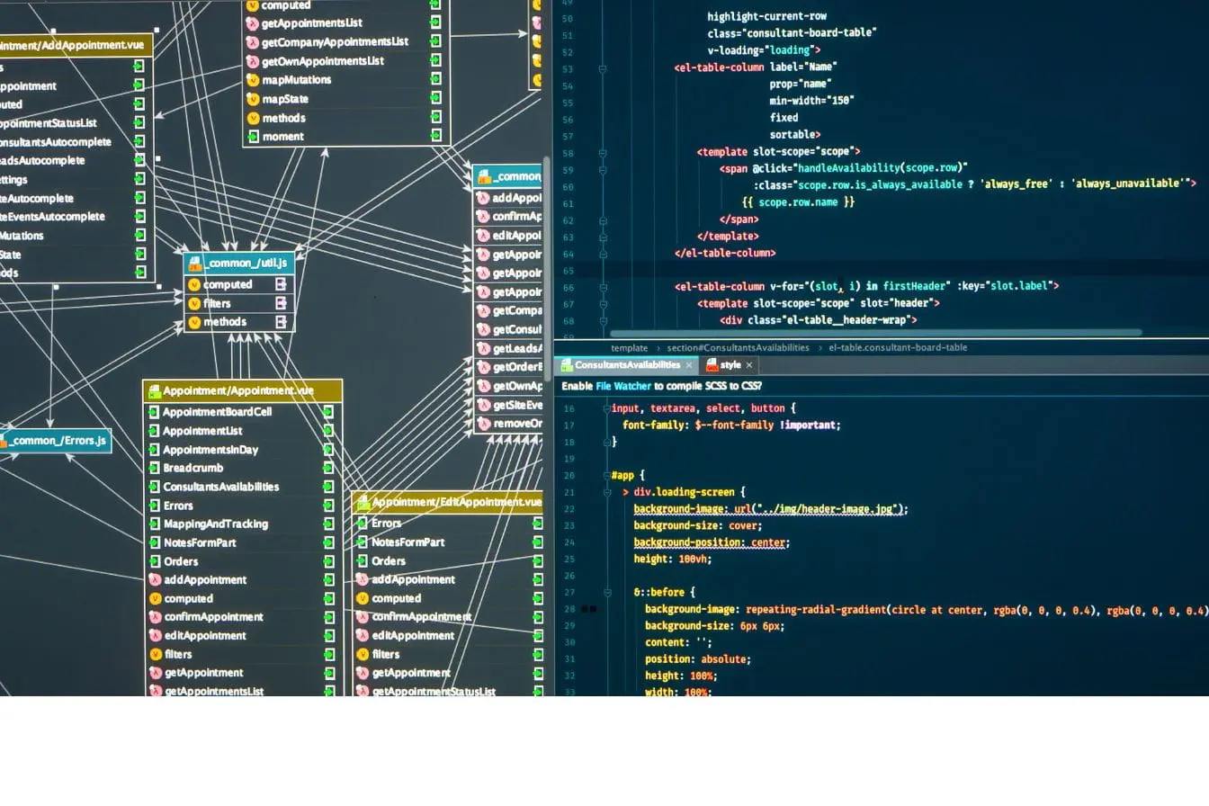The width and height of the screenshot is (1209, 806).
Task: Click the Vue icon on the ConsultantsAvailabilities tab
Action: tap(566, 364)
